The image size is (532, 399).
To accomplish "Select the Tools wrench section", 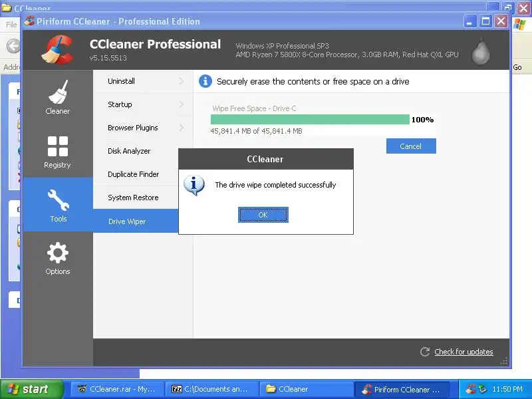I will pos(58,205).
